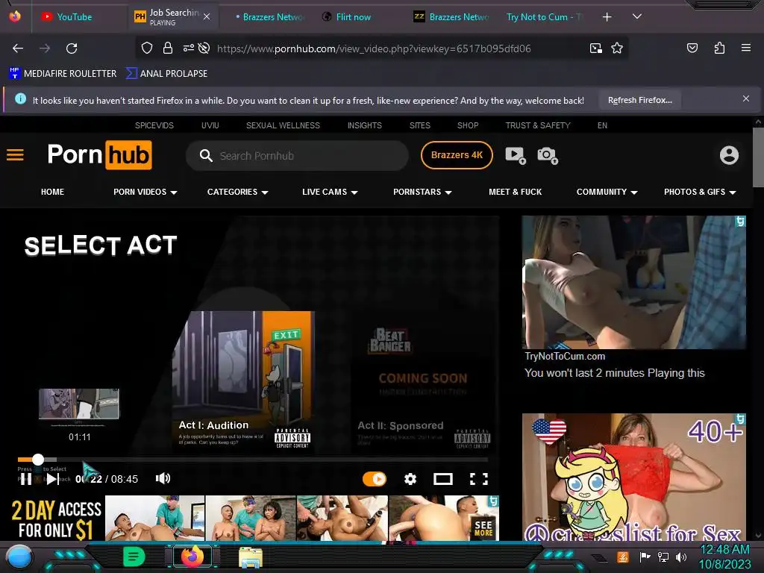This screenshot has height=573, width=764.
Task: Open the TRUST & SAFETY link
Action: (x=538, y=125)
